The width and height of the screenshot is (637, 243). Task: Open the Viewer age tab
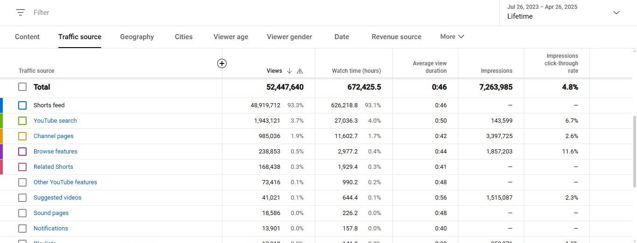pyautogui.click(x=231, y=37)
